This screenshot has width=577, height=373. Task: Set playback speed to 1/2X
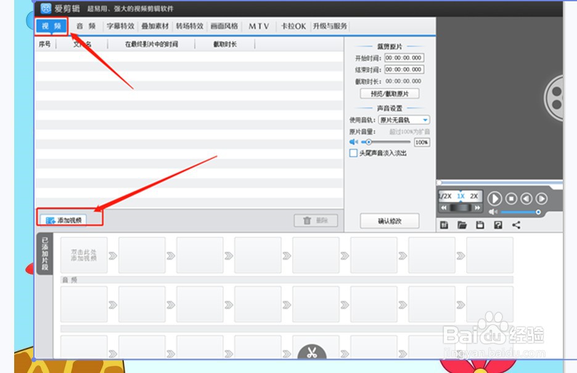[445, 196]
